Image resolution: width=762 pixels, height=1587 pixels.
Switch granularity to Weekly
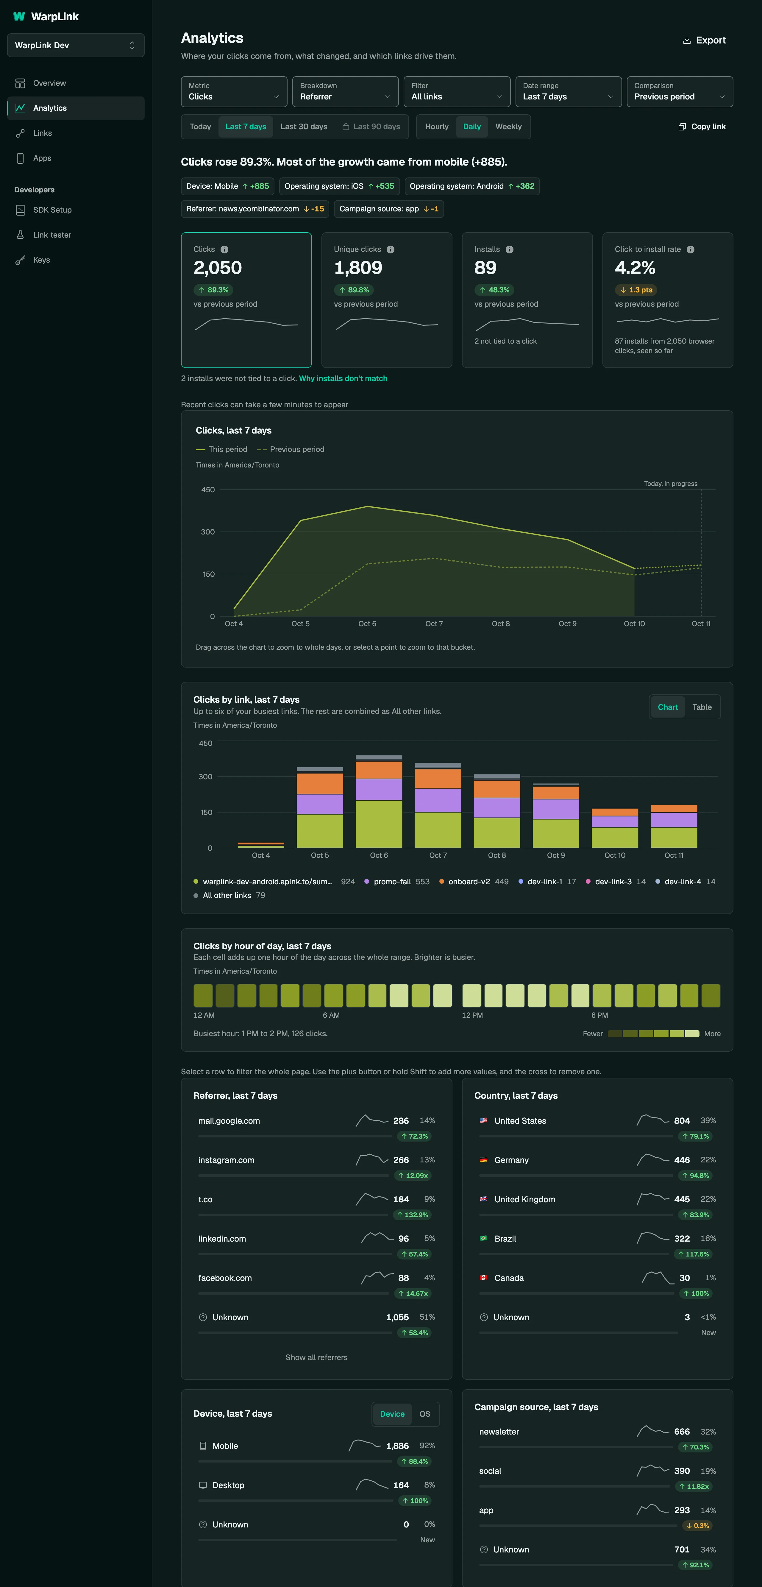pyautogui.click(x=508, y=127)
